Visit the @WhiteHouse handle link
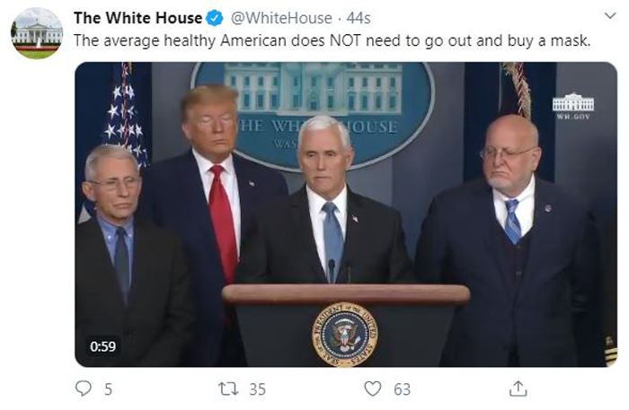Image resolution: width=629 pixels, height=410 pixels. tap(281, 18)
